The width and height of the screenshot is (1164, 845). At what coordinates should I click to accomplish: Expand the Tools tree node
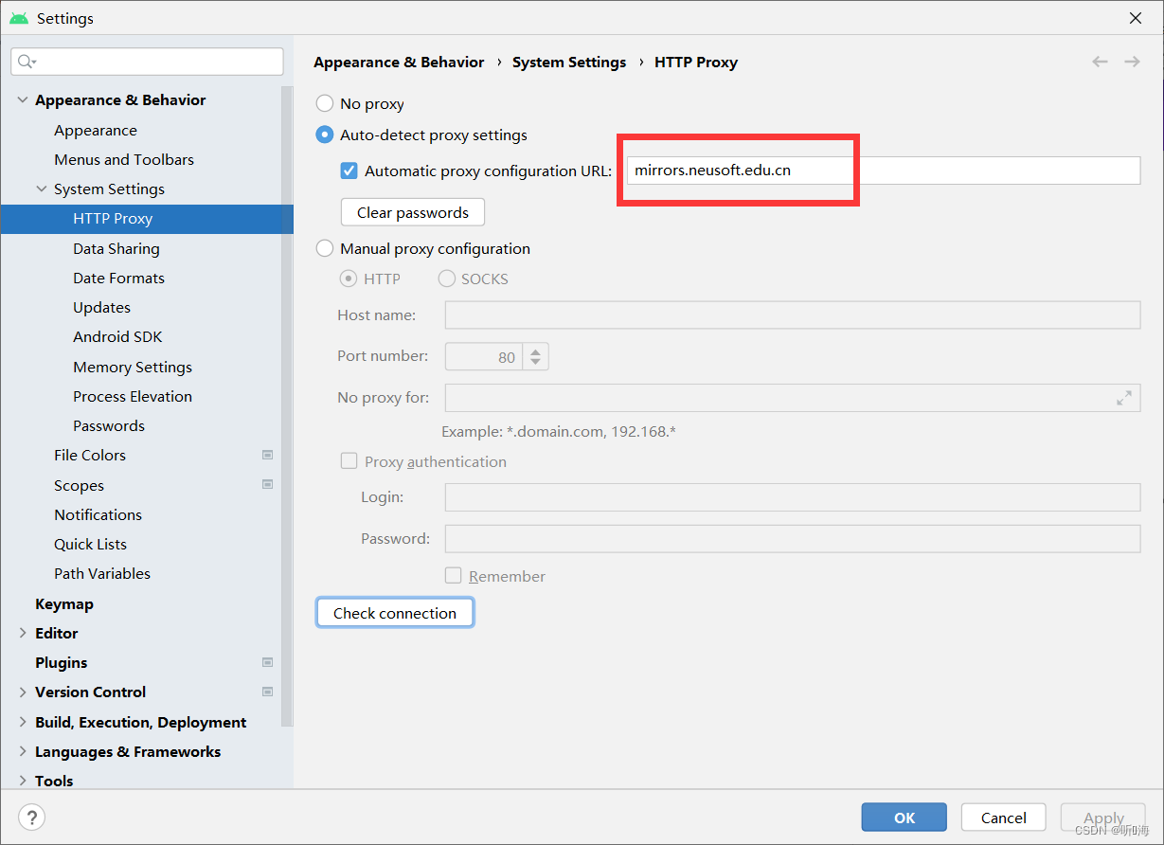click(23, 781)
